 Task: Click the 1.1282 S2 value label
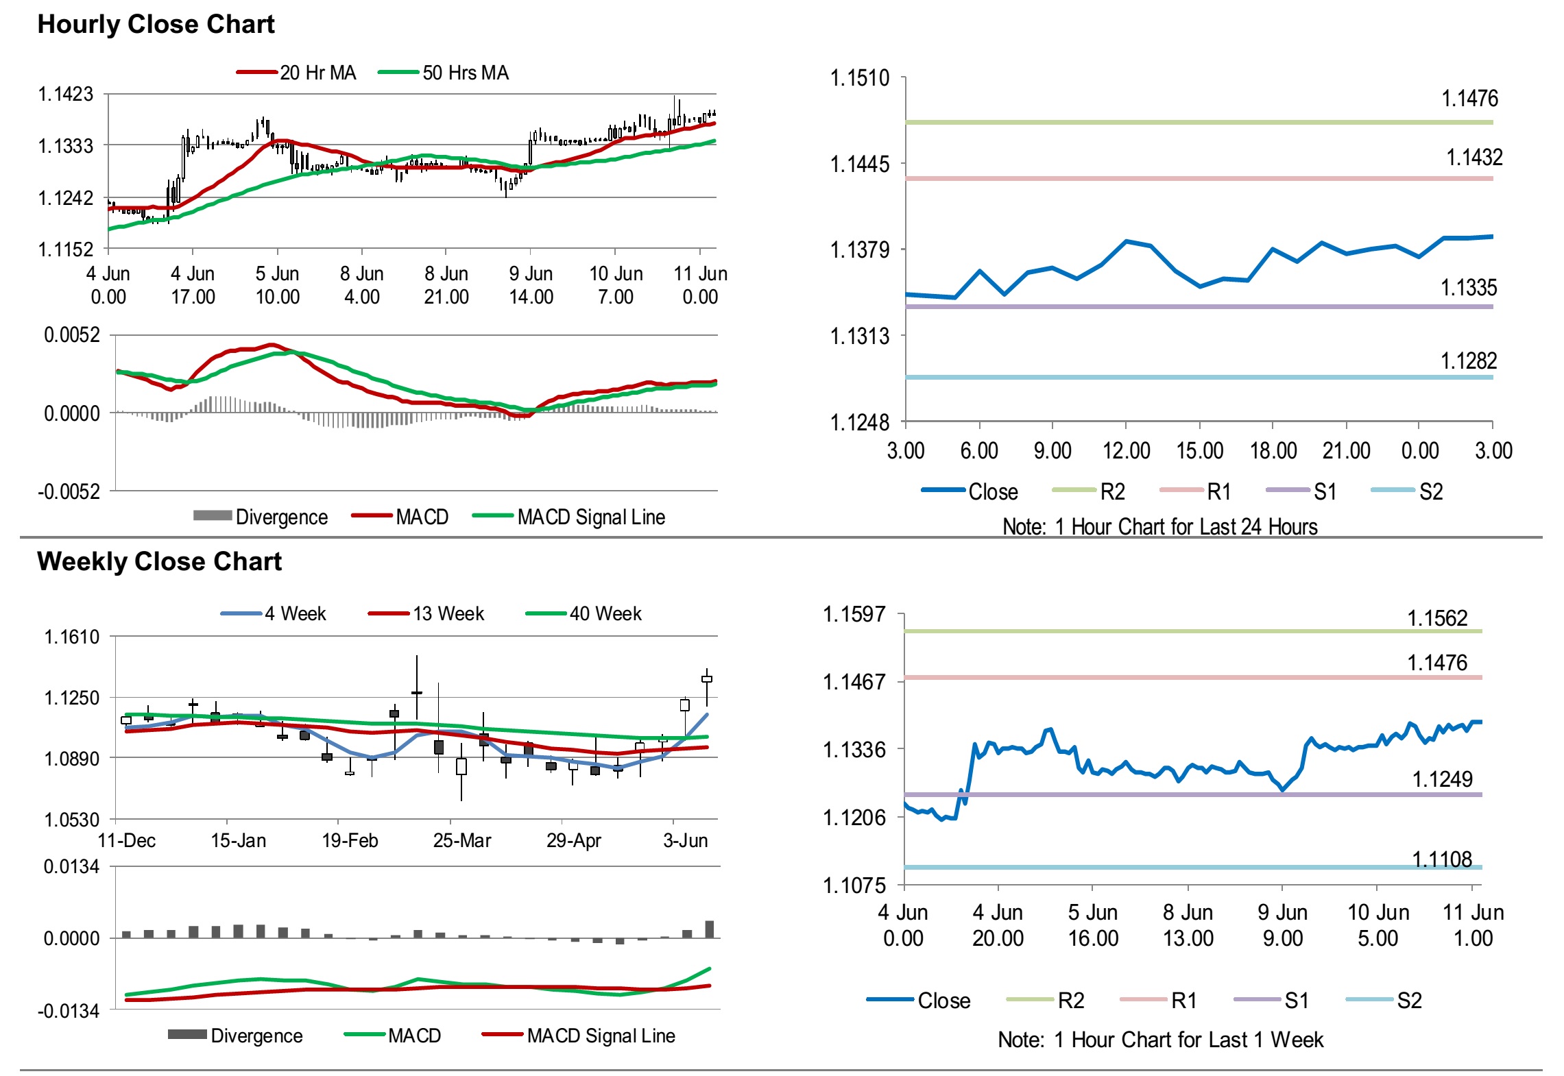click(1468, 360)
